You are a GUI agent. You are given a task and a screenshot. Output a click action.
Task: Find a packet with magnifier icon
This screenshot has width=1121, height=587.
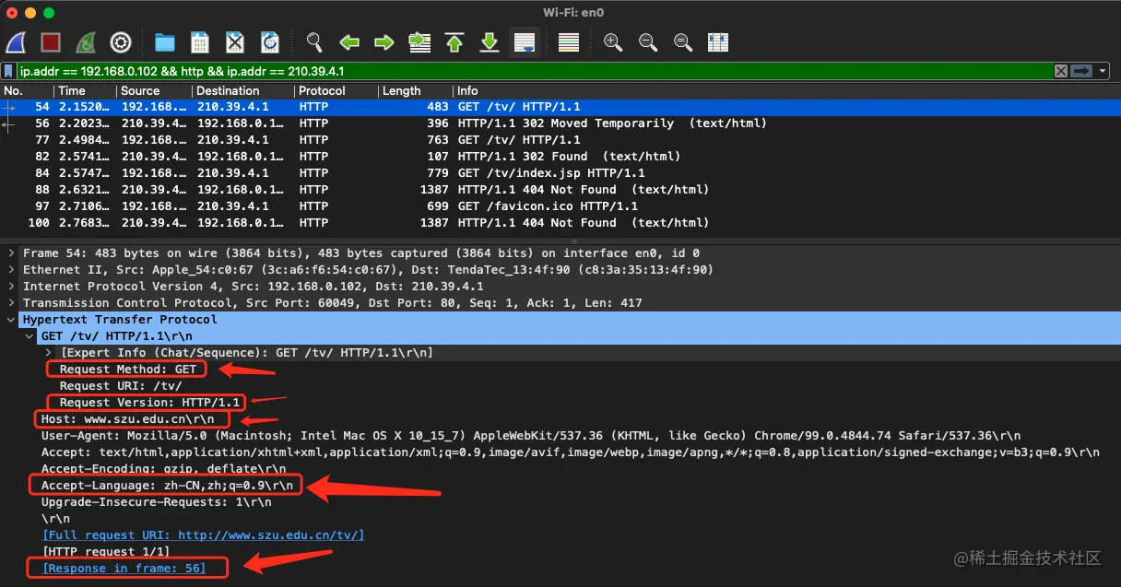(x=314, y=42)
